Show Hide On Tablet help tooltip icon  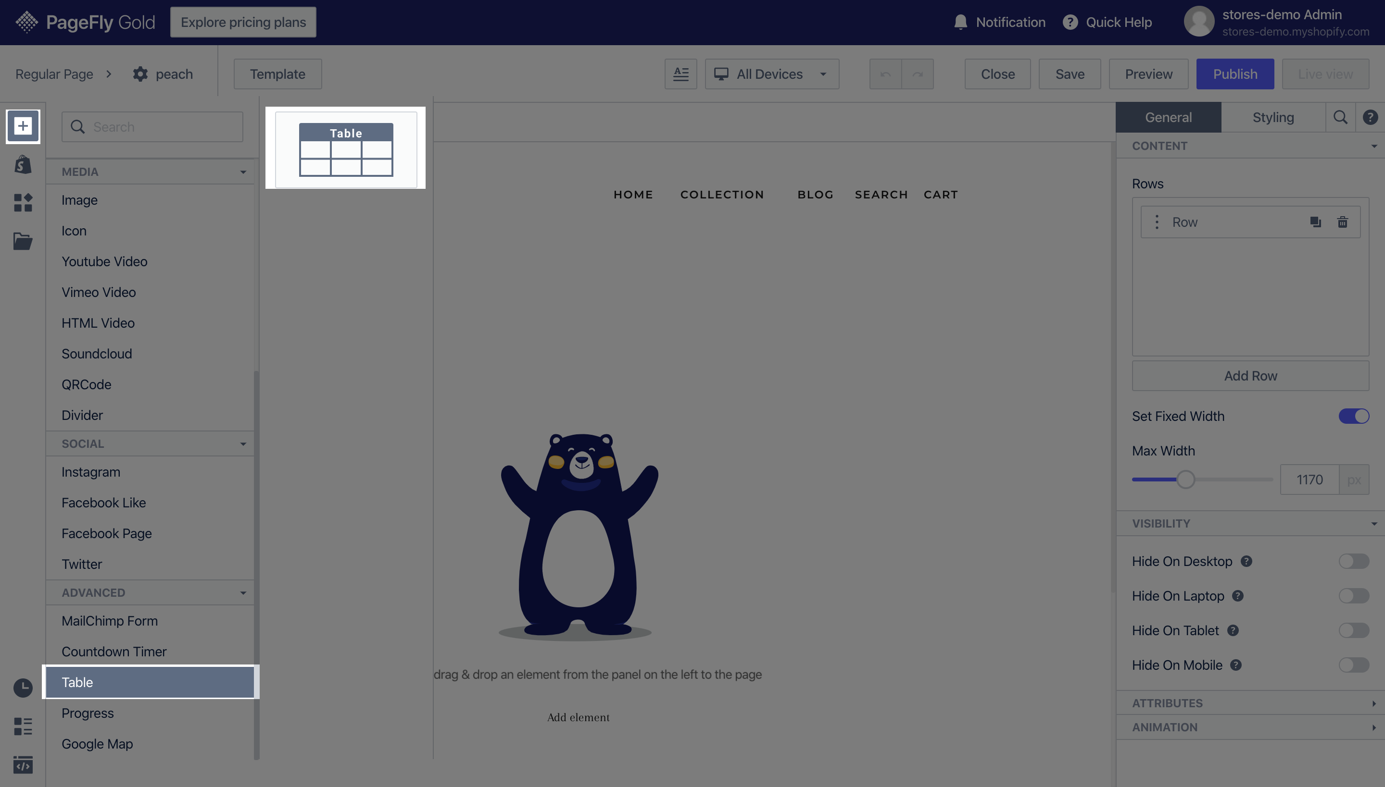pos(1233,631)
